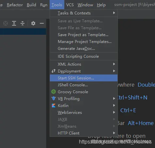
Task: Click the Deployment arrows icon
Action: click(x=54, y=71)
